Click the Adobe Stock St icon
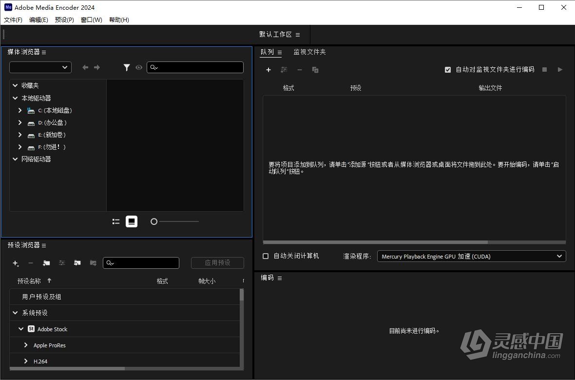Screen dimensions: 575x380 click(31, 329)
